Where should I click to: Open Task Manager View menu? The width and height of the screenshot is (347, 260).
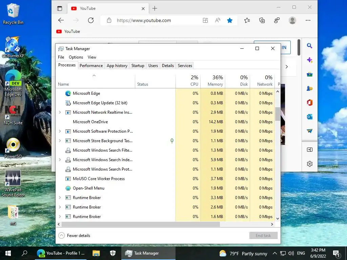pyautogui.click(x=92, y=57)
